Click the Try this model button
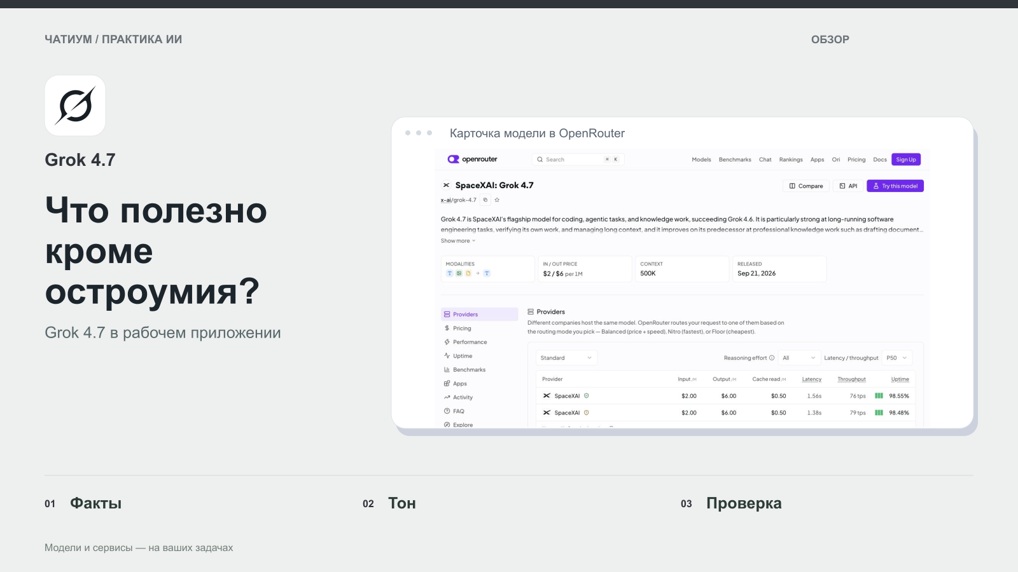Viewport: 1018px width, 572px height. coord(895,186)
